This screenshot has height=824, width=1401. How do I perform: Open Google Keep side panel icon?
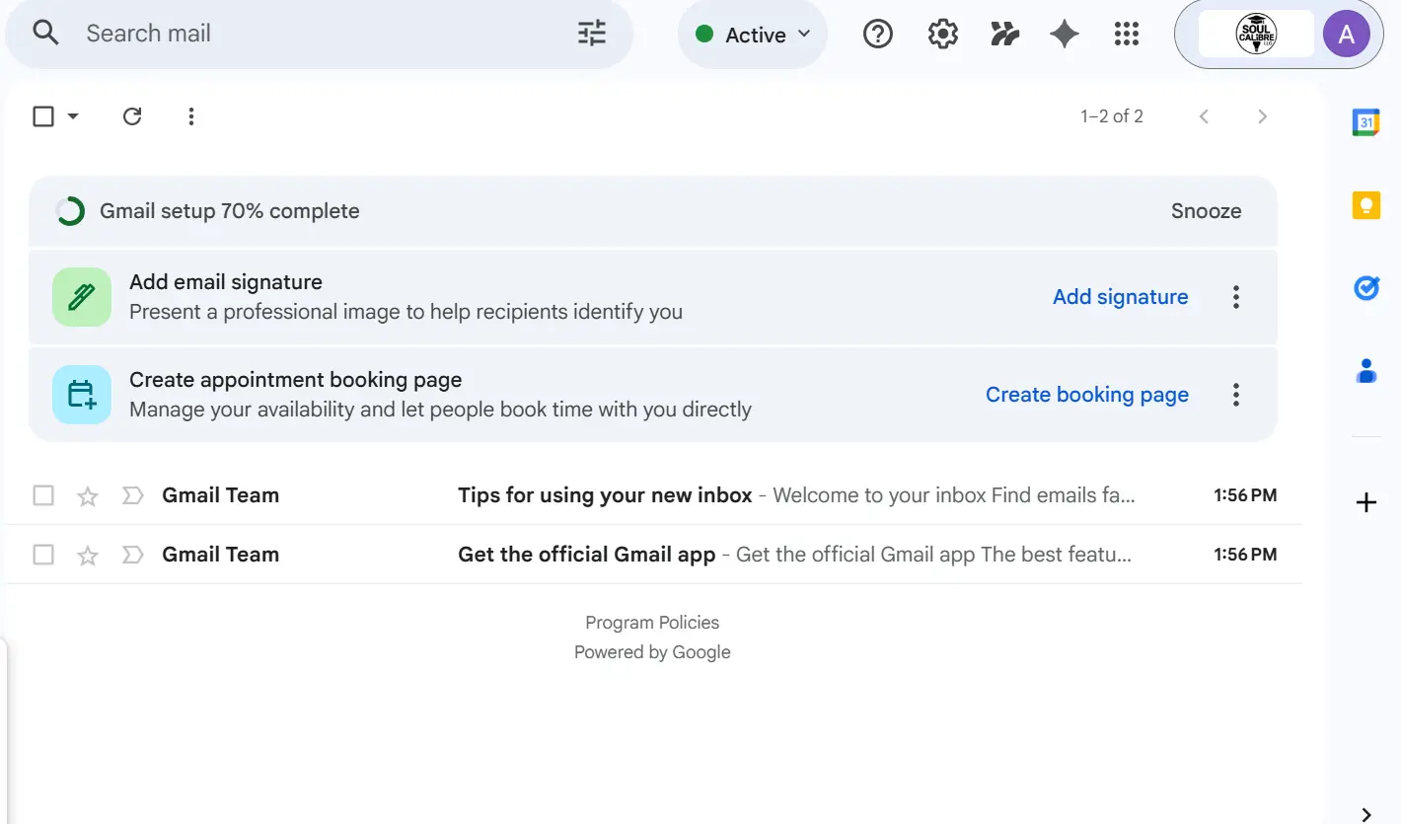tap(1365, 205)
